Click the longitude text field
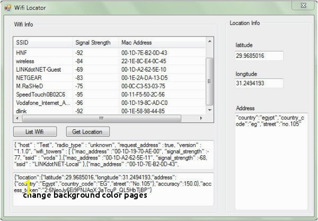318x221 pixels. [x=259, y=83]
